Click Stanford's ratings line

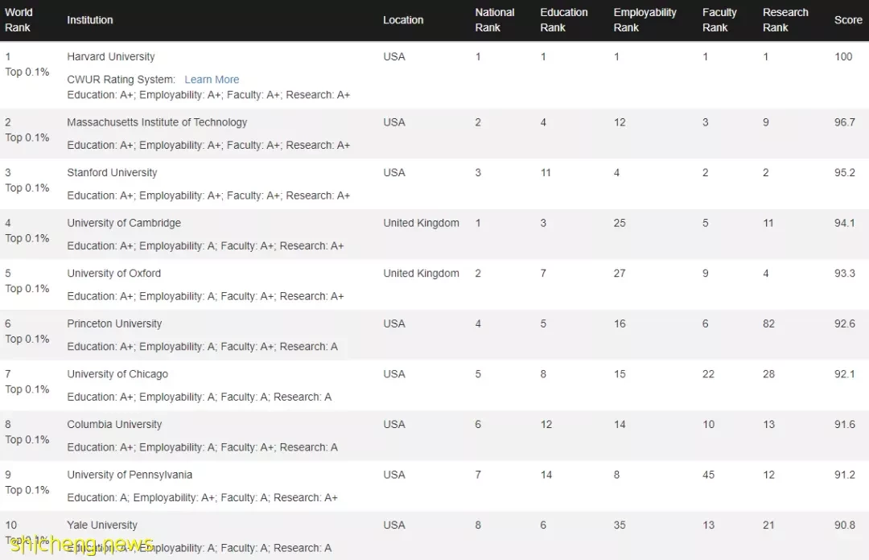click(208, 196)
